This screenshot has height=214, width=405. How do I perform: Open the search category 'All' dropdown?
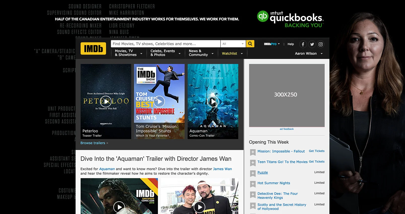click(233, 44)
